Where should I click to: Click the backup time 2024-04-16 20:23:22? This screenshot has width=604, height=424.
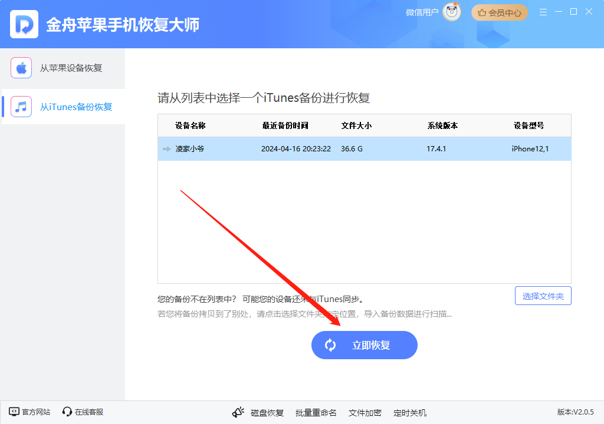coord(296,149)
